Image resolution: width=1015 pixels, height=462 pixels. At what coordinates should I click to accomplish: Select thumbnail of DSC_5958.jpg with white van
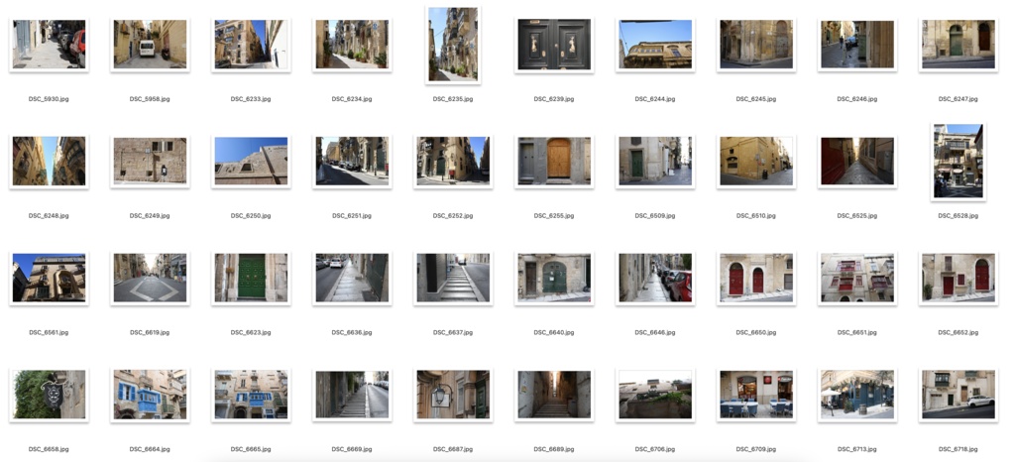[x=150, y=44]
